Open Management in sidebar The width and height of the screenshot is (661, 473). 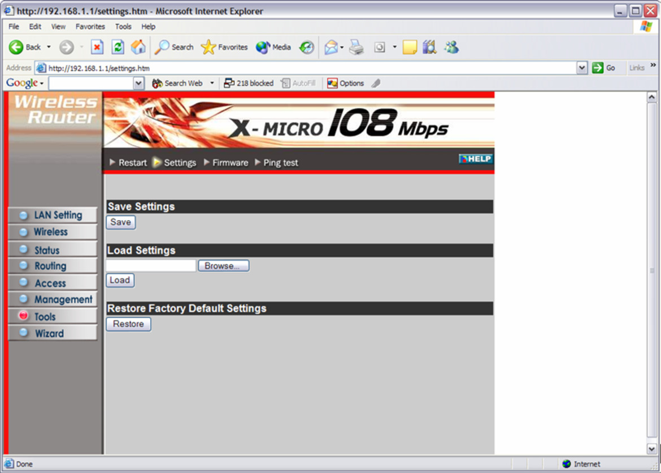tap(53, 300)
